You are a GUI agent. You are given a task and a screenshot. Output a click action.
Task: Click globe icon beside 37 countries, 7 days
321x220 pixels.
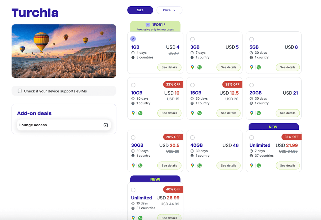click(251, 156)
